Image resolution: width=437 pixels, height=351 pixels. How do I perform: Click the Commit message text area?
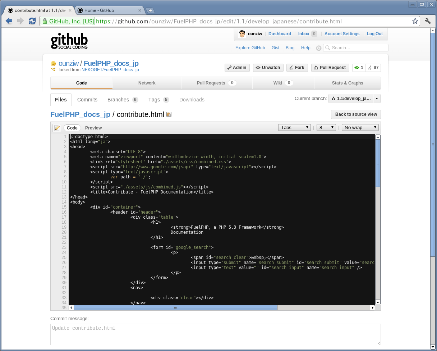pos(215,334)
